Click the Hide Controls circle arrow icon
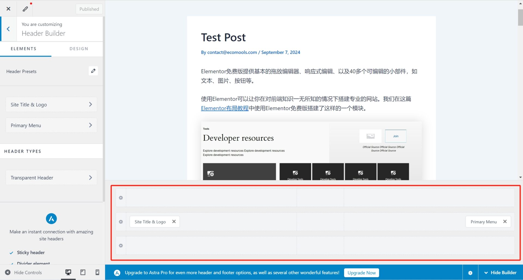 click(x=8, y=272)
